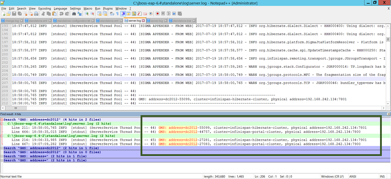Click the Stop Recording macro icon
Image resolution: width=391 pixels, height=179 pixels.
click(x=163, y=14)
